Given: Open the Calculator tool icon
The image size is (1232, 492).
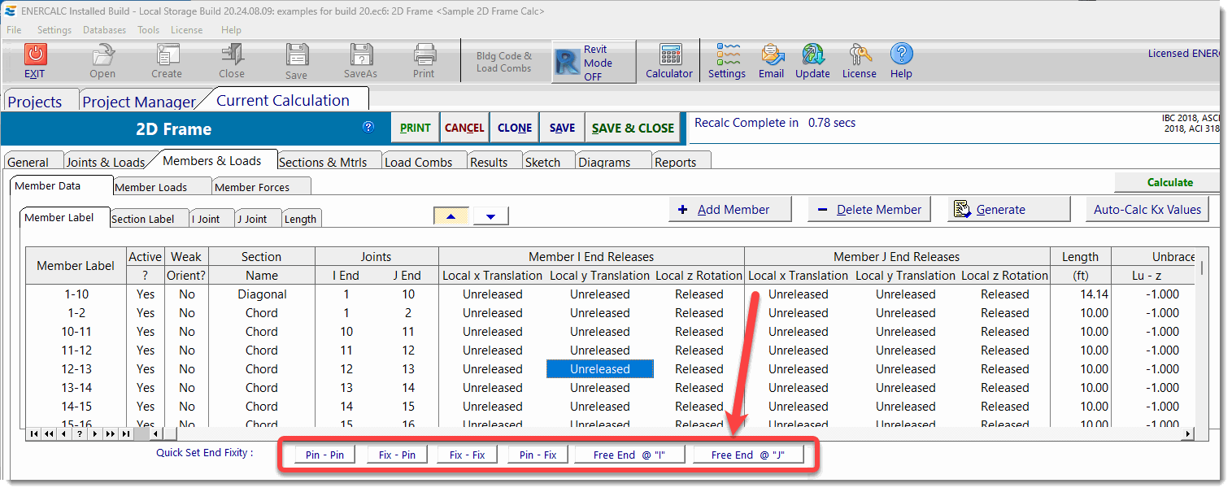Looking at the screenshot, I should click(670, 54).
